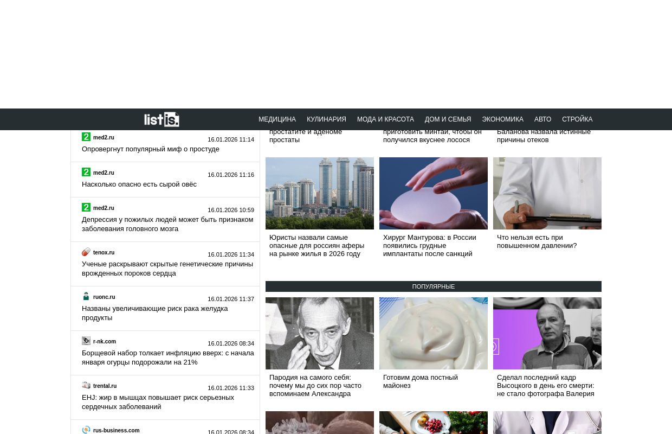Open the МОДА И КРАСОТА section
This screenshot has width=672, height=434.
coord(385,119)
